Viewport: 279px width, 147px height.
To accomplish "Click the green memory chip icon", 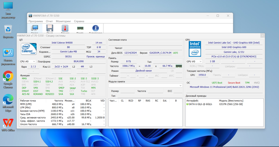I will [x=179, y=66].
